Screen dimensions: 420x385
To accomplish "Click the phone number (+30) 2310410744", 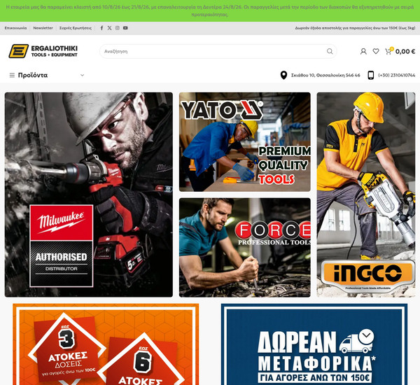I will coord(396,76).
